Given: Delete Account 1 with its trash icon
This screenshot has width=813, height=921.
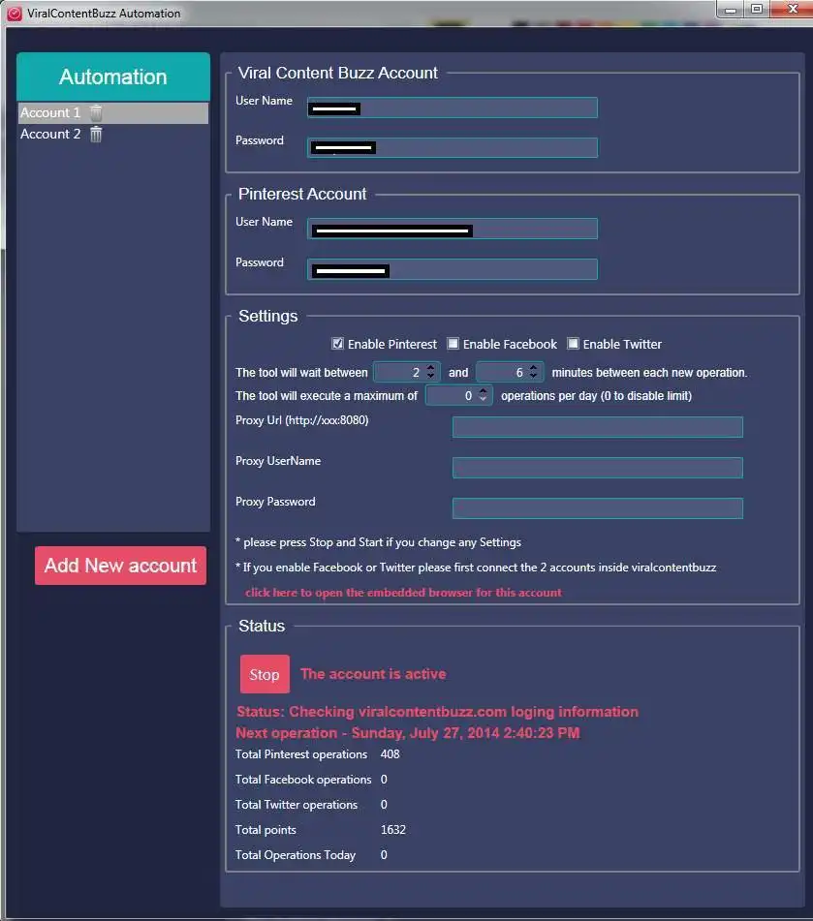Looking at the screenshot, I should 96,112.
